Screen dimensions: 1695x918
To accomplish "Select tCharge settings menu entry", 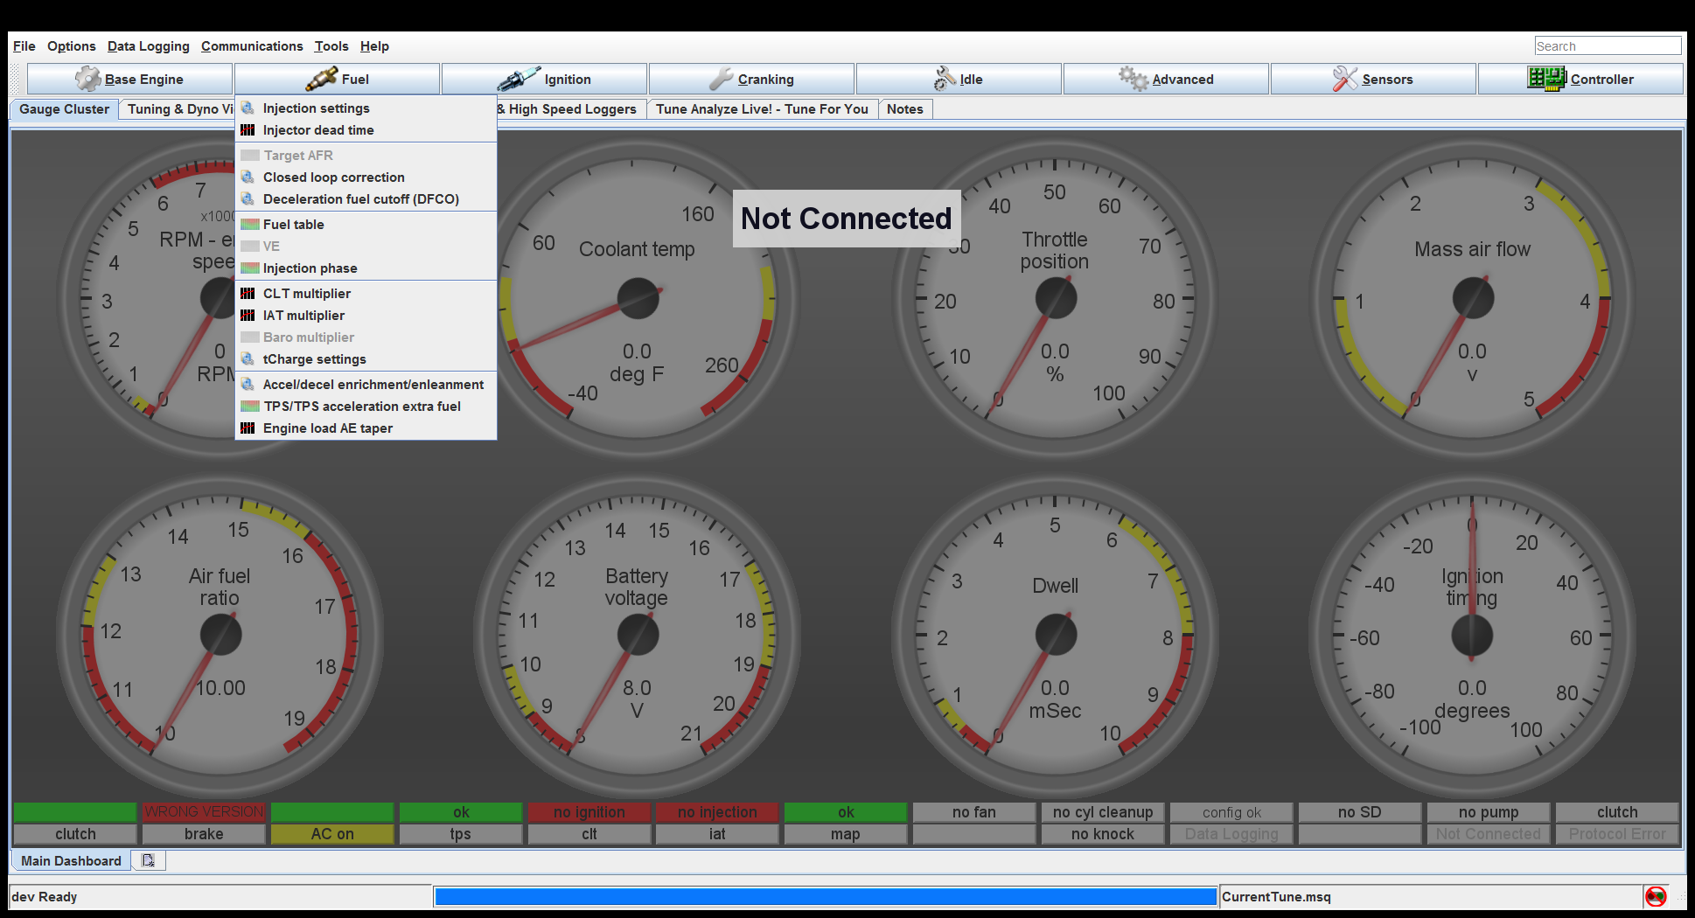I will point(366,359).
